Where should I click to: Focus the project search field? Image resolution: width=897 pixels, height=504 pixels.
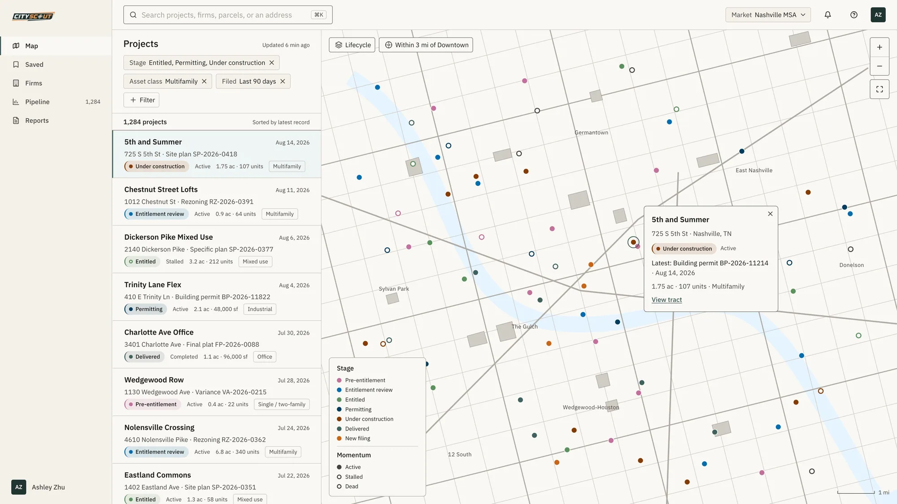(228, 15)
